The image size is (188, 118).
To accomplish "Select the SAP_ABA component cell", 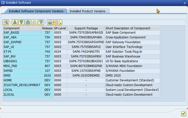I will [22, 38].
